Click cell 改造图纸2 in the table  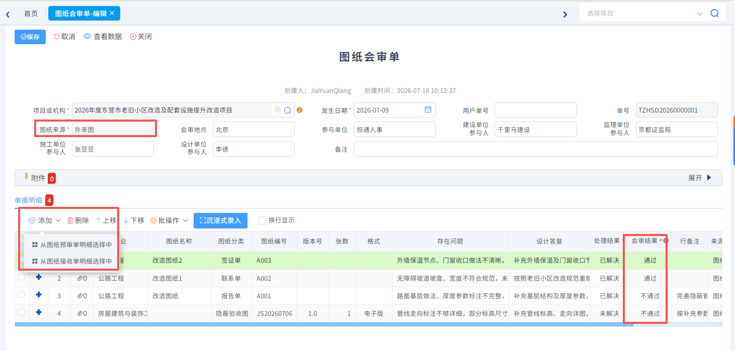[x=179, y=261]
